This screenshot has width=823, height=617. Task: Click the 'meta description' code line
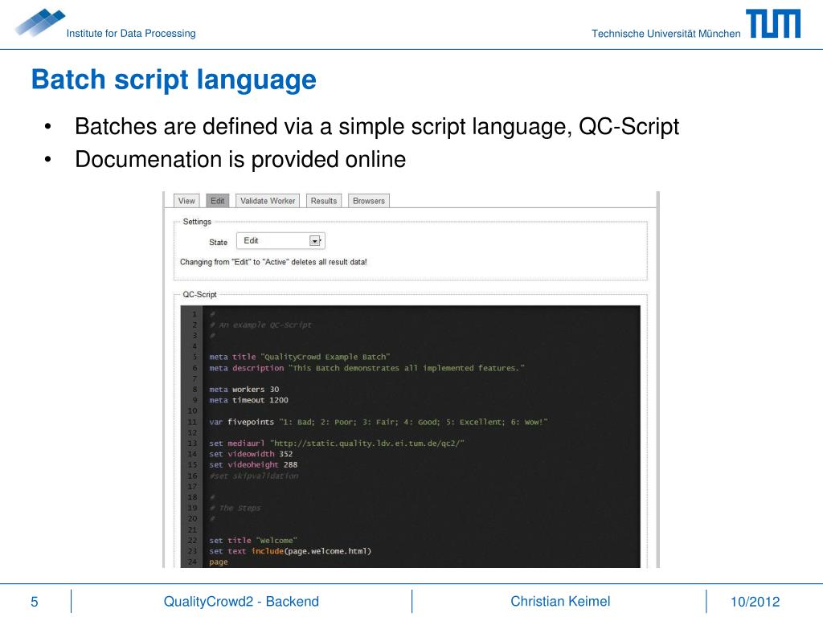[x=366, y=368]
